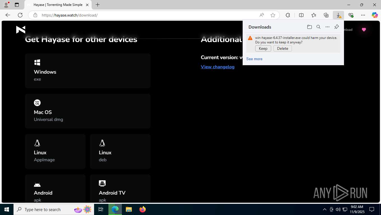Screen dimensions: 381x215
Task: Close the Hayase browser tab
Action: point(87,5)
